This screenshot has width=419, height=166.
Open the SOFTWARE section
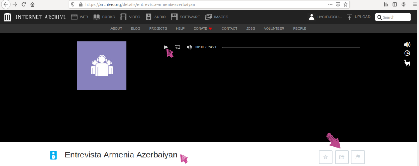(x=185, y=17)
